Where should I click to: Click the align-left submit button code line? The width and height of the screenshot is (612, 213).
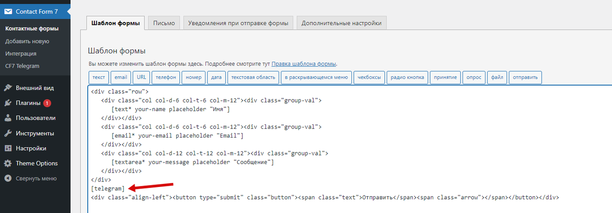click(325, 197)
